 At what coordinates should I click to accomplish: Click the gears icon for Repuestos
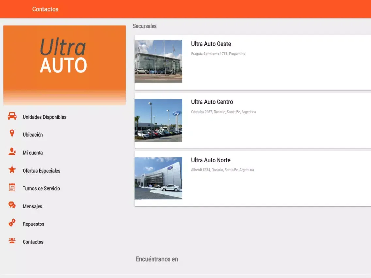[x=12, y=223]
